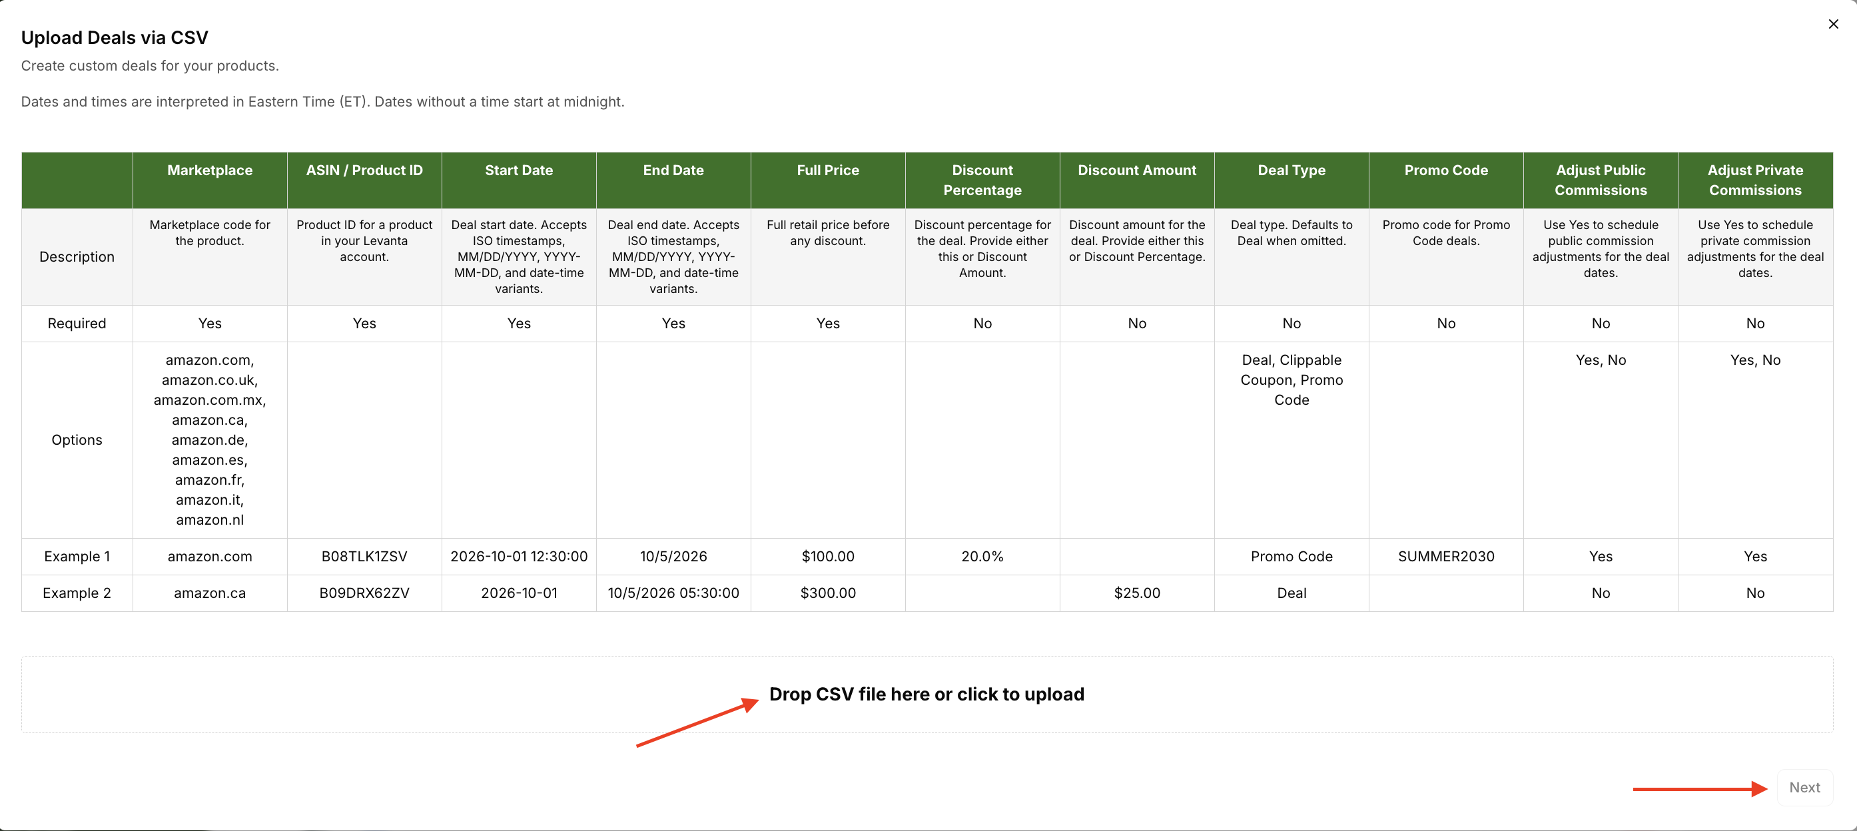Viewport: 1857px width, 831px height.
Task: Click the 2026-10-01 12:30:00 start date cell
Action: click(x=519, y=557)
